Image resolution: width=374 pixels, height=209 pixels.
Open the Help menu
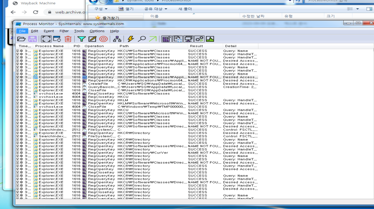tap(114, 31)
